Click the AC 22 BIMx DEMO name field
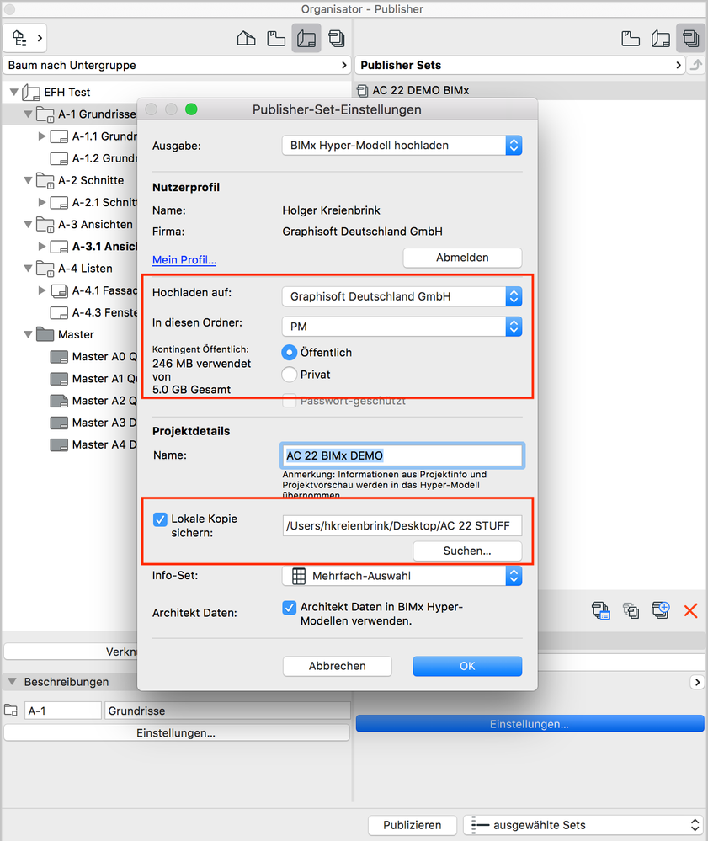708x841 pixels. [402, 454]
